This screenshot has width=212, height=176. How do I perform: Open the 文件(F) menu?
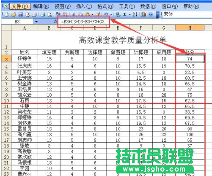20,6
